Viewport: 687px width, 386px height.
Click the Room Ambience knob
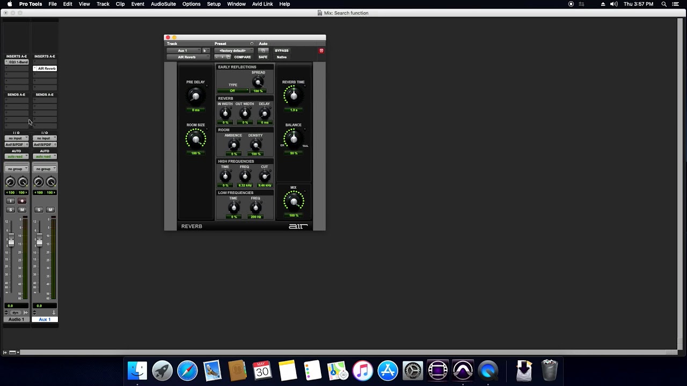click(233, 145)
